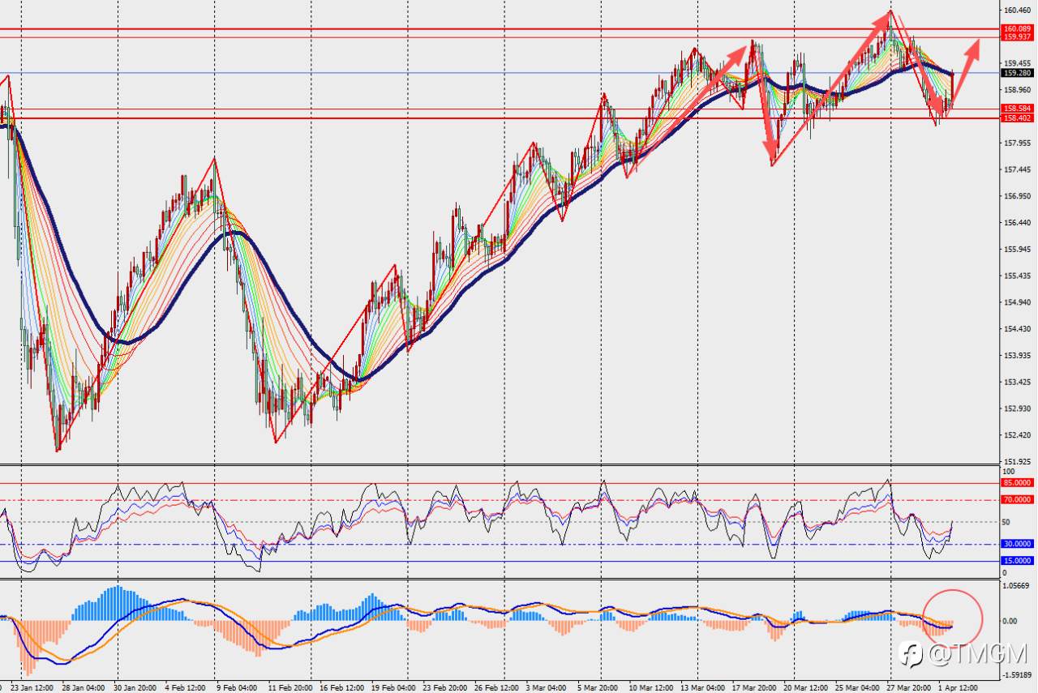
Task: Click the 17 Mar 20:00 time label
Action: click(x=753, y=687)
